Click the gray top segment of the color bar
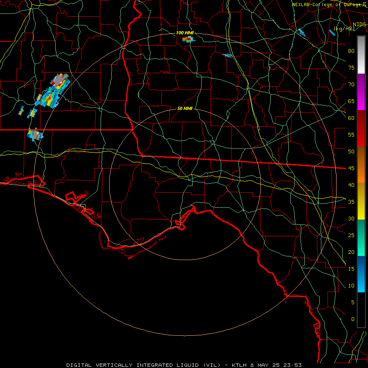This screenshot has width=368, height=368. tap(361, 55)
